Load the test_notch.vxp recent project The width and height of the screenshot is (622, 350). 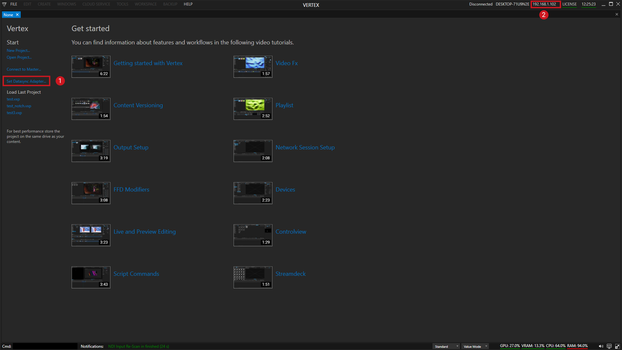[x=19, y=106]
